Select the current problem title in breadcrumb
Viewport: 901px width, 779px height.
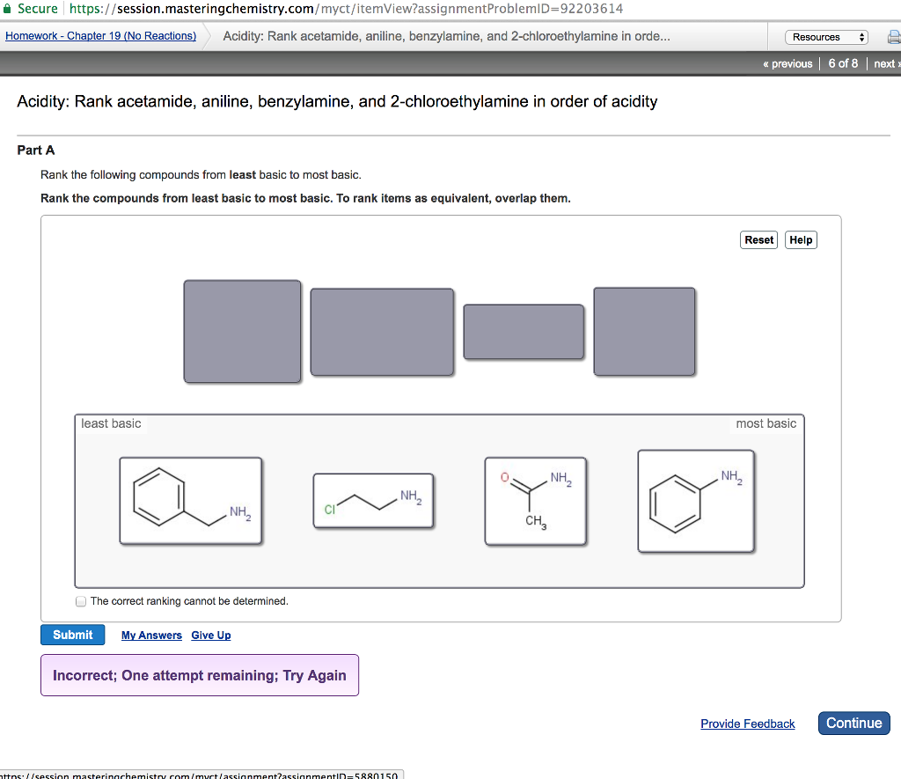pos(447,36)
